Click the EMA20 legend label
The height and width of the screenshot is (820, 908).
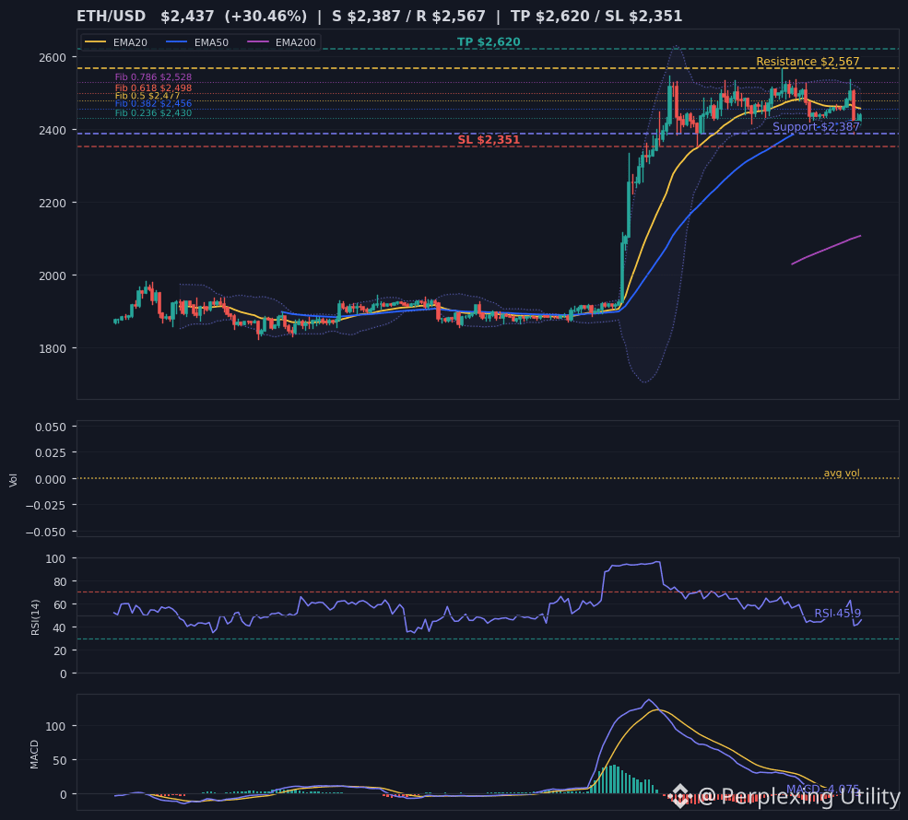click(x=130, y=42)
